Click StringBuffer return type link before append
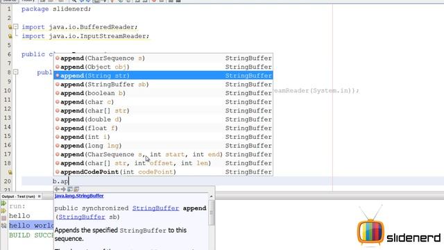Screen dimensions: 444x250 click(155, 208)
